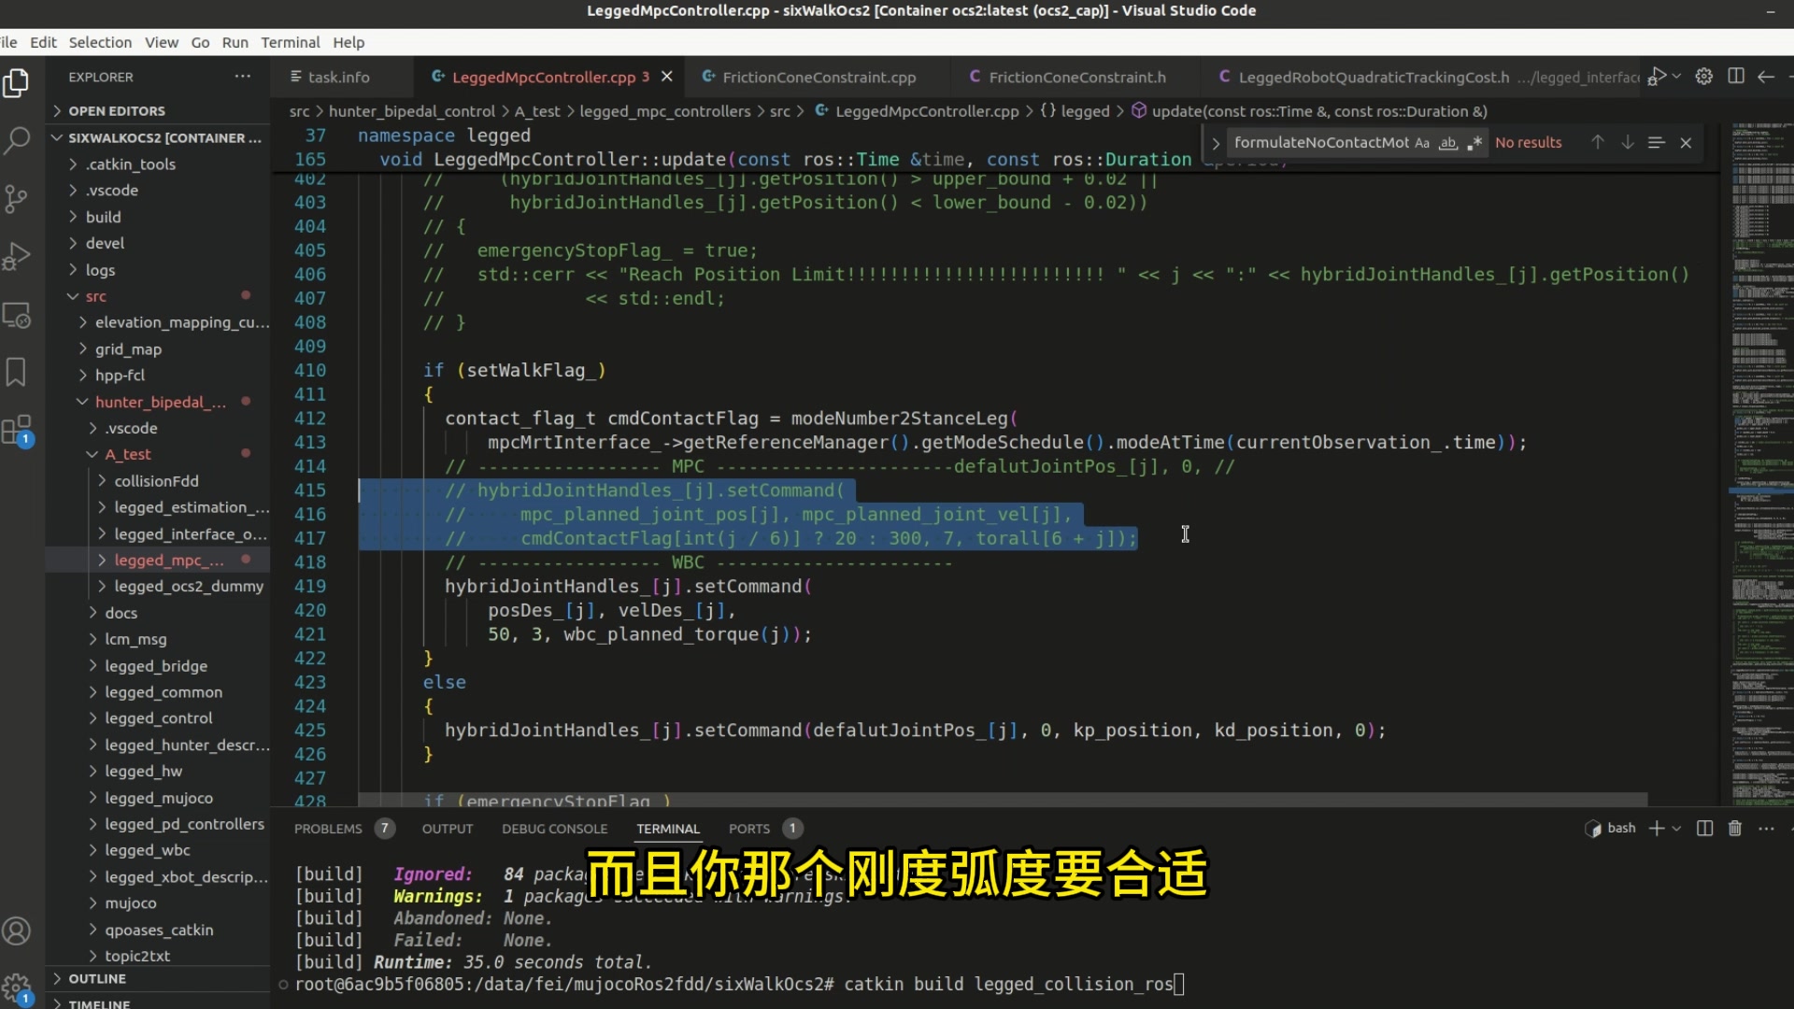
Task: Toggle Match Case in the find widget
Action: pyautogui.click(x=1421, y=142)
